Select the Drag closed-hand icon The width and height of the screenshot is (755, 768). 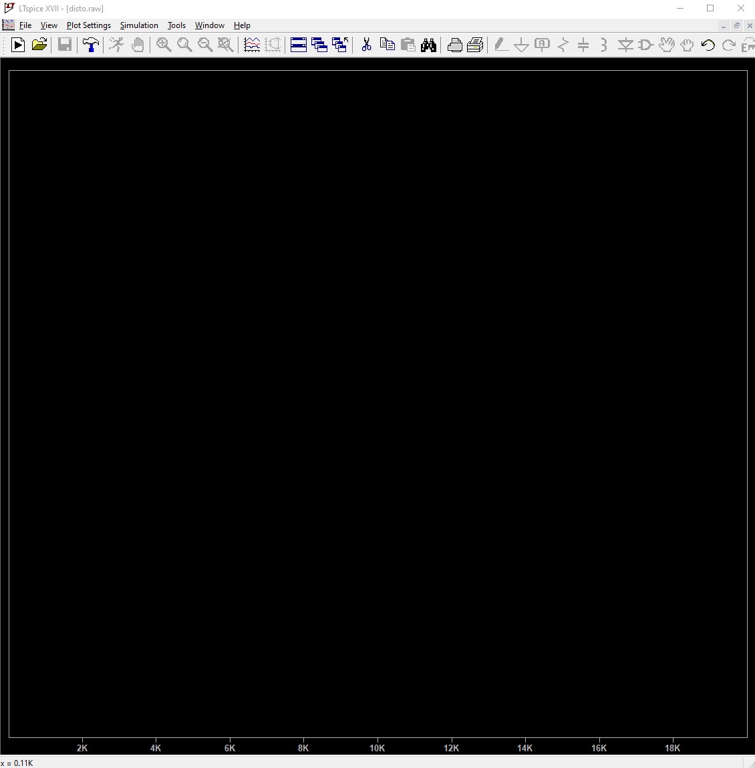pyautogui.click(x=687, y=45)
